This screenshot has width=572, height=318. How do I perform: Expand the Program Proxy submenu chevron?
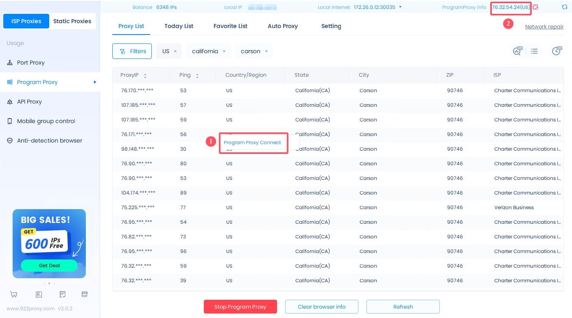coord(95,82)
